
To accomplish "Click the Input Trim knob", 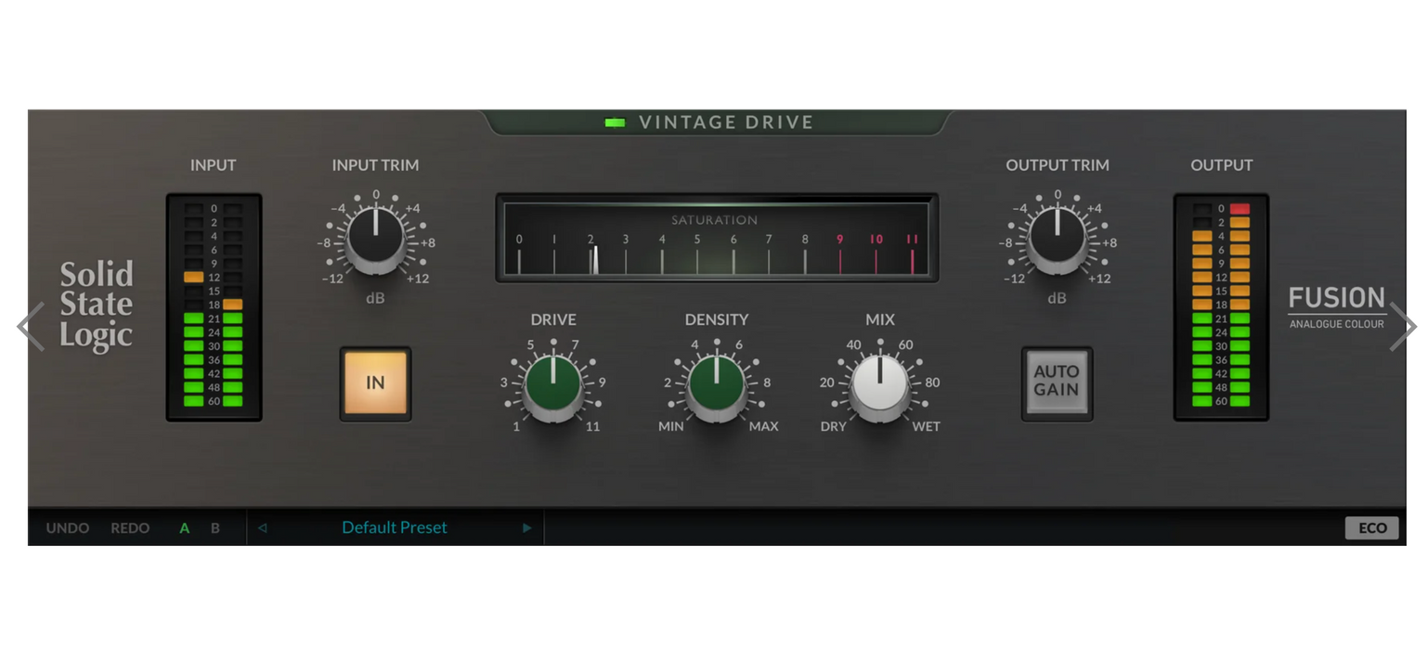I will pos(375,237).
